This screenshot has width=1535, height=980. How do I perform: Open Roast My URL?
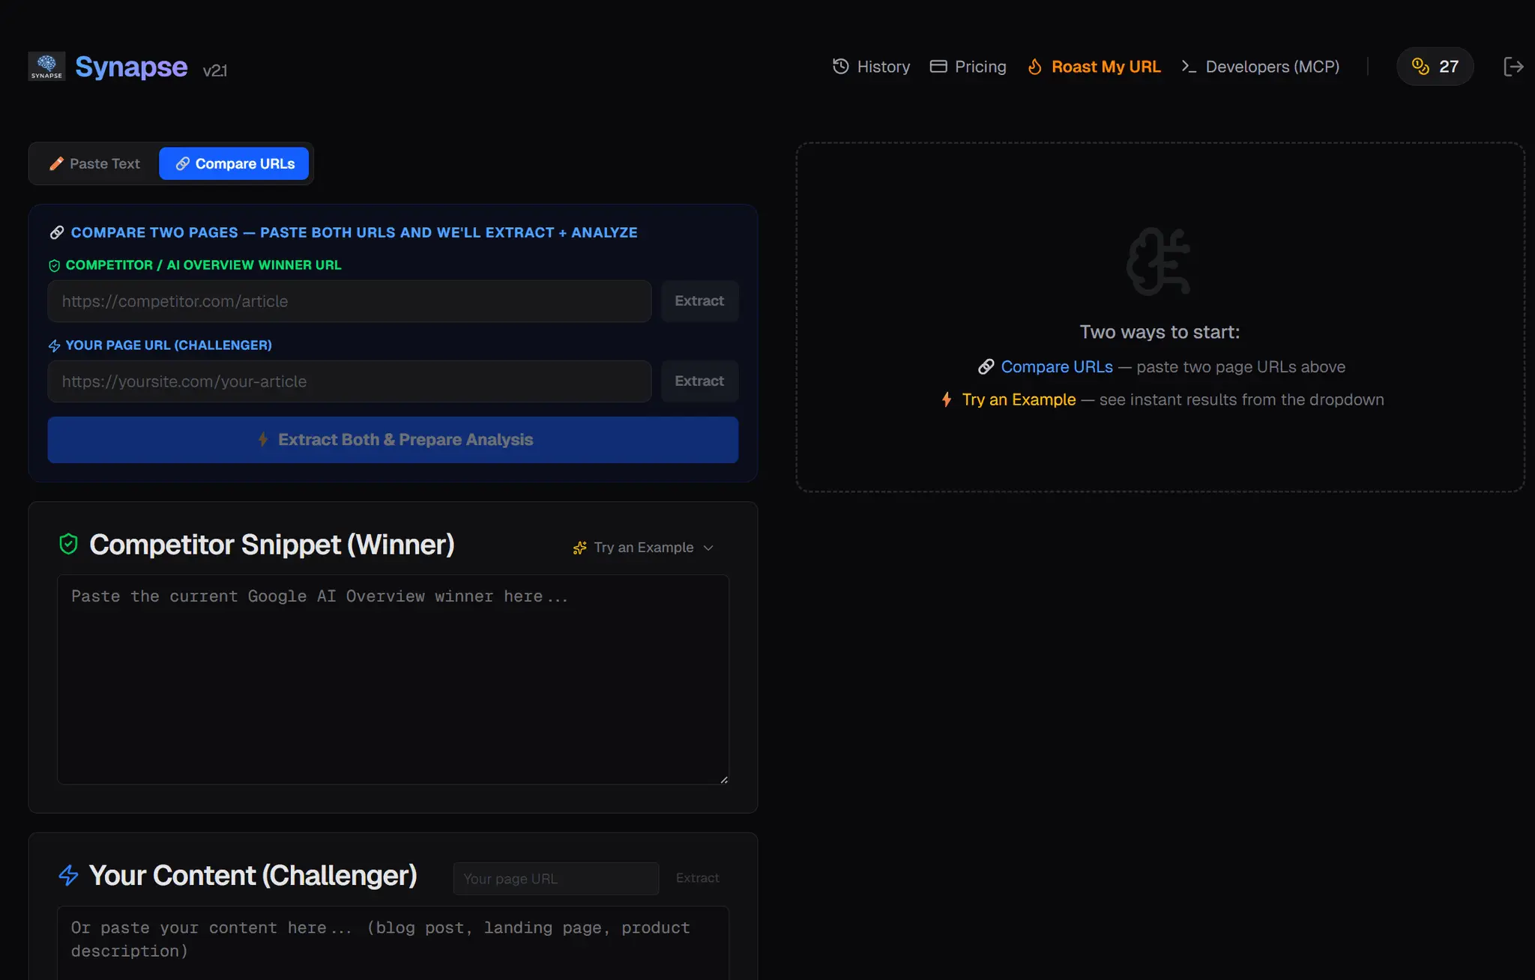pyautogui.click(x=1094, y=67)
